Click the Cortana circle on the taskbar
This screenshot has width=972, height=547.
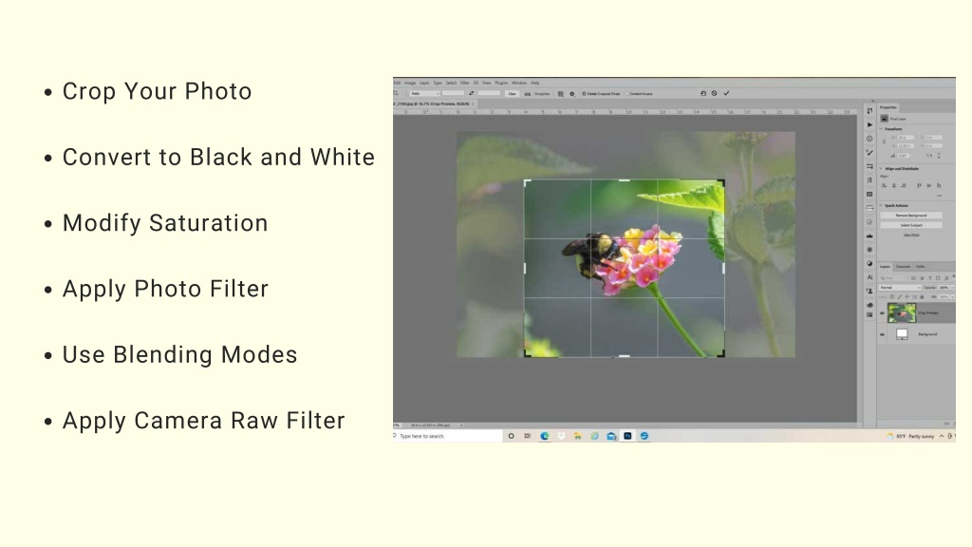[x=511, y=436]
